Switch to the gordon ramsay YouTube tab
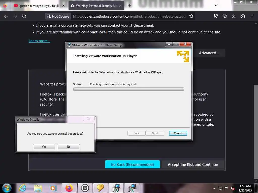This screenshot has width=258, height=193. click(39, 6)
